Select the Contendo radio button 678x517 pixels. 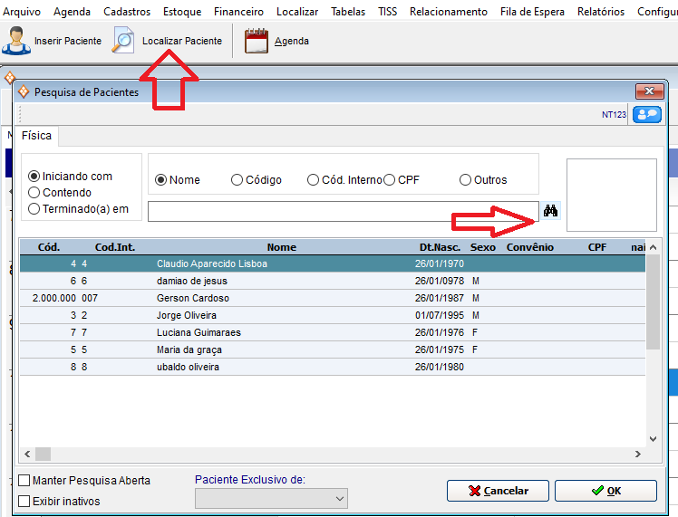(34, 192)
